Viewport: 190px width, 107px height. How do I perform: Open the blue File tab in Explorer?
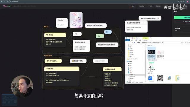click(127, 40)
